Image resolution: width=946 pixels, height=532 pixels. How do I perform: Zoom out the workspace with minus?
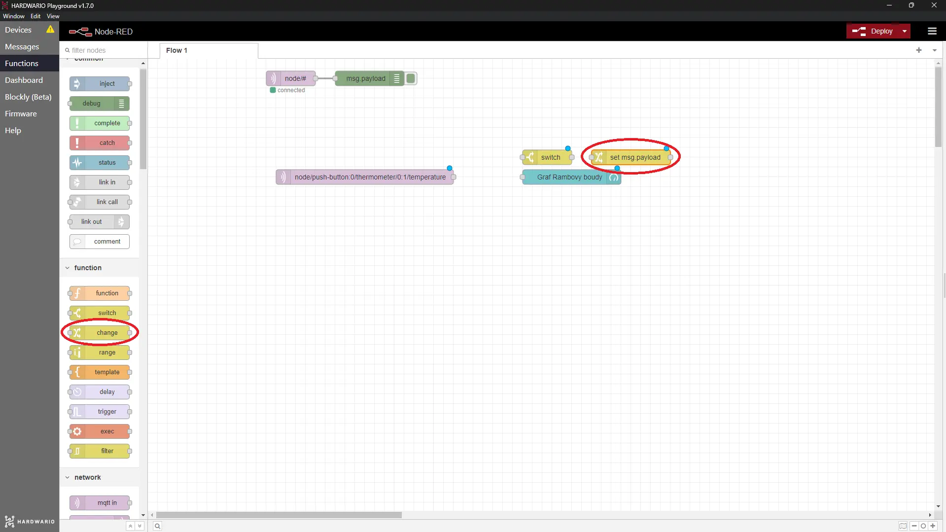[914, 526]
